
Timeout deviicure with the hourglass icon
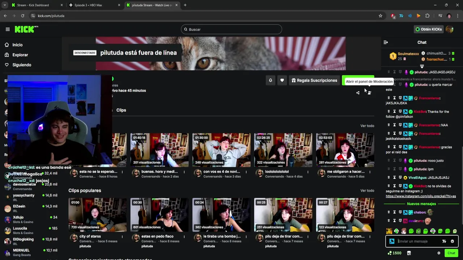pyautogui.click(x=395, y=221)
